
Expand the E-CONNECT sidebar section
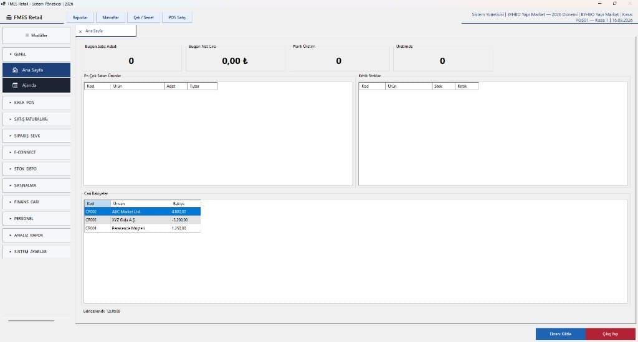point(36,152)
